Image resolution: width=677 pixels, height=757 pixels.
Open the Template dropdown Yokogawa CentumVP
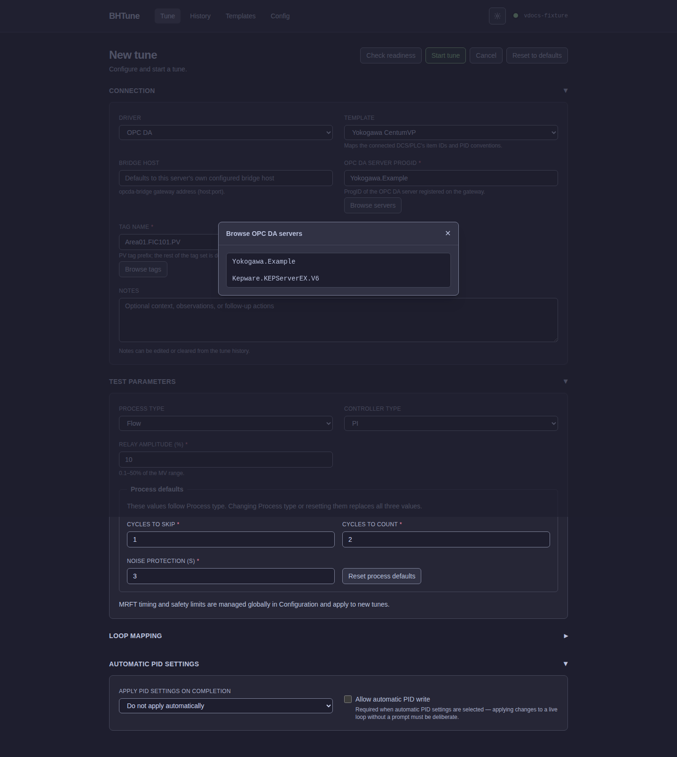[451, 133]
